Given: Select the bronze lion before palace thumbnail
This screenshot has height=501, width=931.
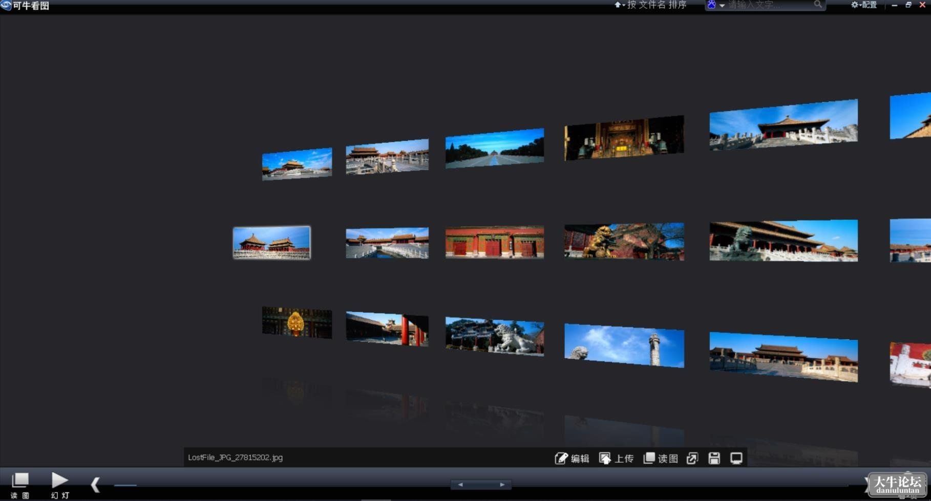Looking at the screenshot, I should (784, 241).
